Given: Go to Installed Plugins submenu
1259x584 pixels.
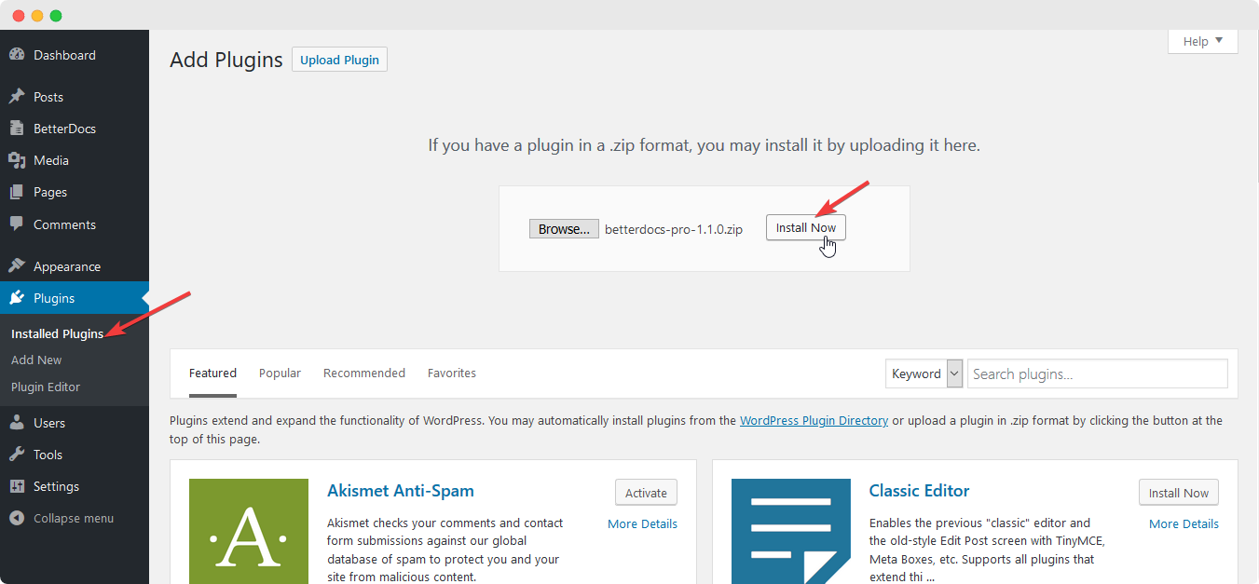Looking at the screenshot, I should click(57, 333).
